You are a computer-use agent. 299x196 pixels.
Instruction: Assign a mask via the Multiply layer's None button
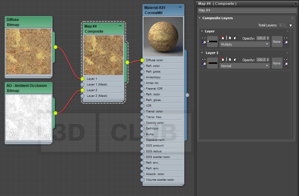pyautogui.click(x=277, y=42)
